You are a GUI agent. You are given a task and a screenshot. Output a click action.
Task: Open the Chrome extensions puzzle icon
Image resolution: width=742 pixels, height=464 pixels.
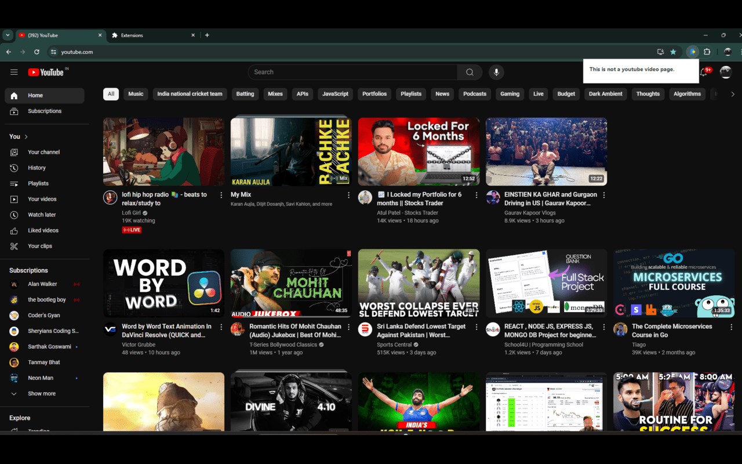[x=707, y=52]
